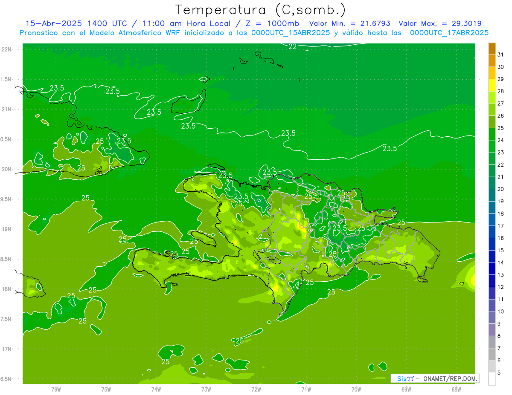The height and width of the screenshot is (395, 512).
Task: Click the '1.5N' latitude axis label
Action: tap(6, 80)
